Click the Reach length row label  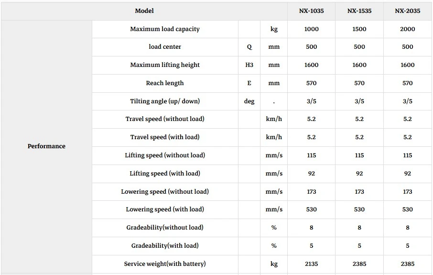click(165, 83)
